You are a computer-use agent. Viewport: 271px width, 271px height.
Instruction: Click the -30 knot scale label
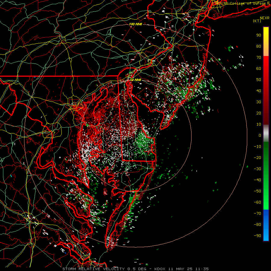click(x=257, y=169)
